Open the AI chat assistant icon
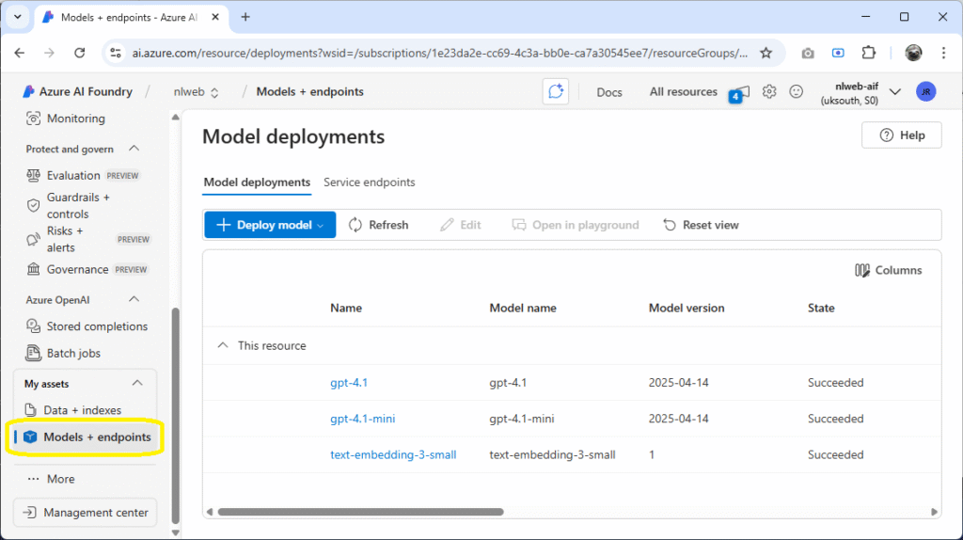The image size is (963, 540). (x=555, y=91)
